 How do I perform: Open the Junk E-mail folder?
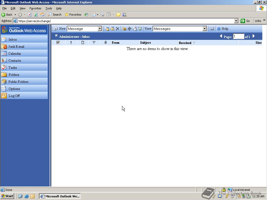click(x=24, y=46)
